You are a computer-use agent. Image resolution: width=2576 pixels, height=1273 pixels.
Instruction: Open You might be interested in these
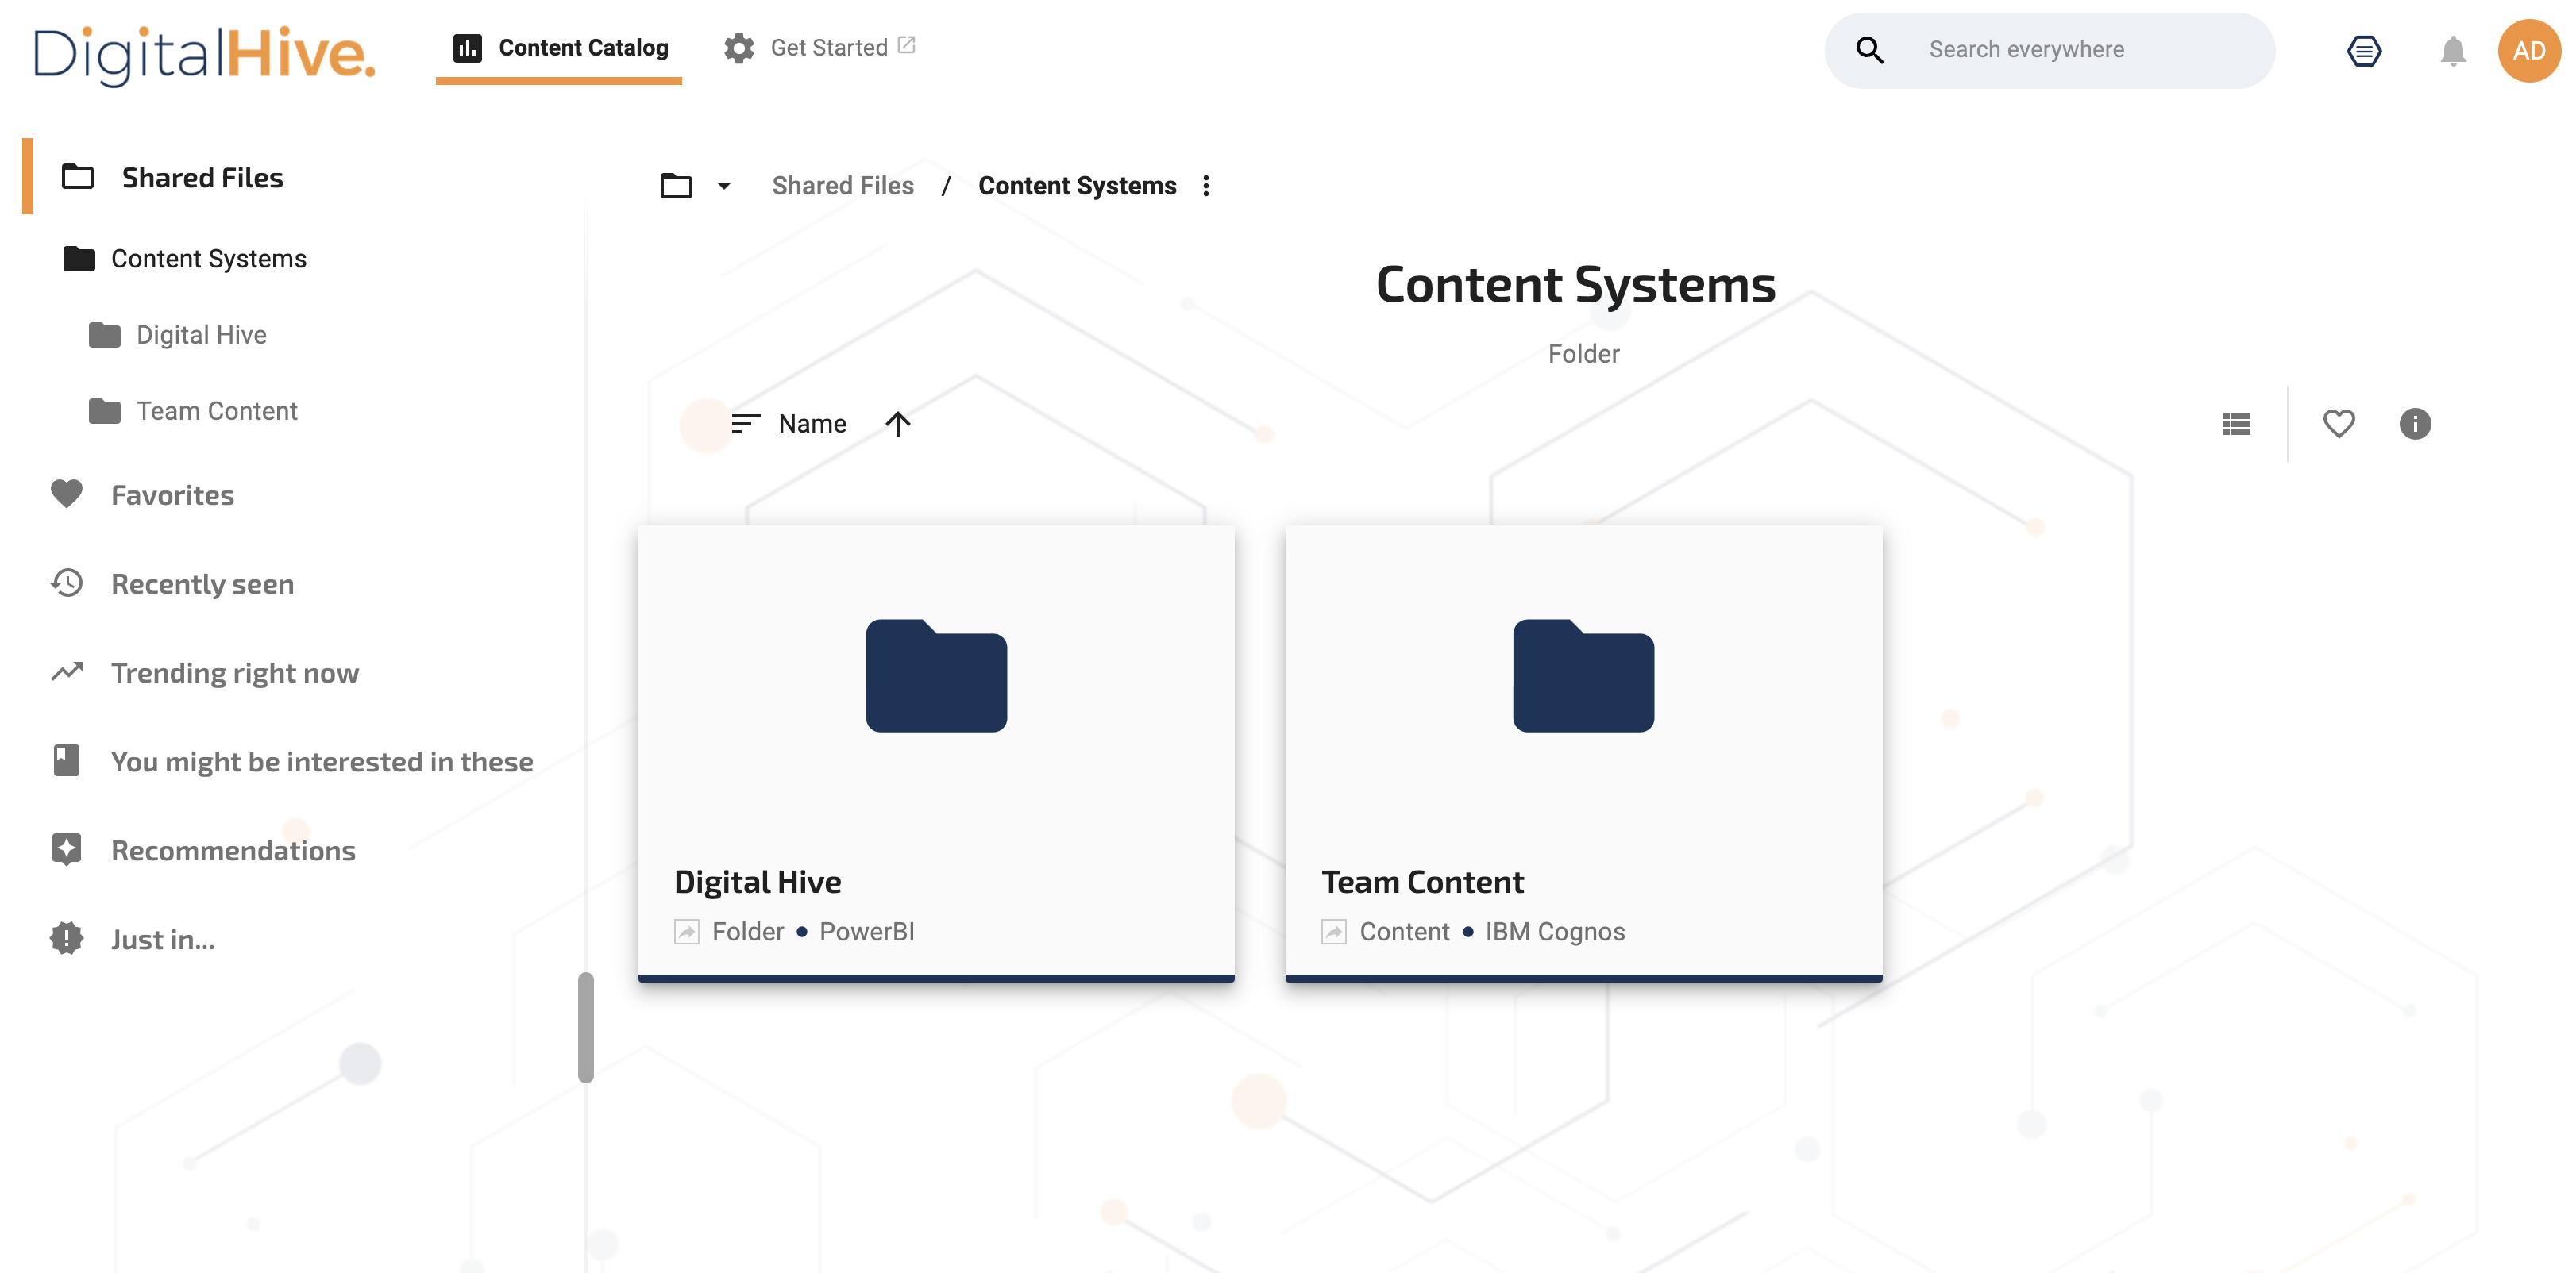click(x=321, y=761)
